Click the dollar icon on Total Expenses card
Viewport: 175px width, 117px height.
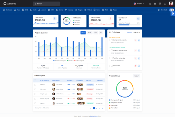point(110,18)
